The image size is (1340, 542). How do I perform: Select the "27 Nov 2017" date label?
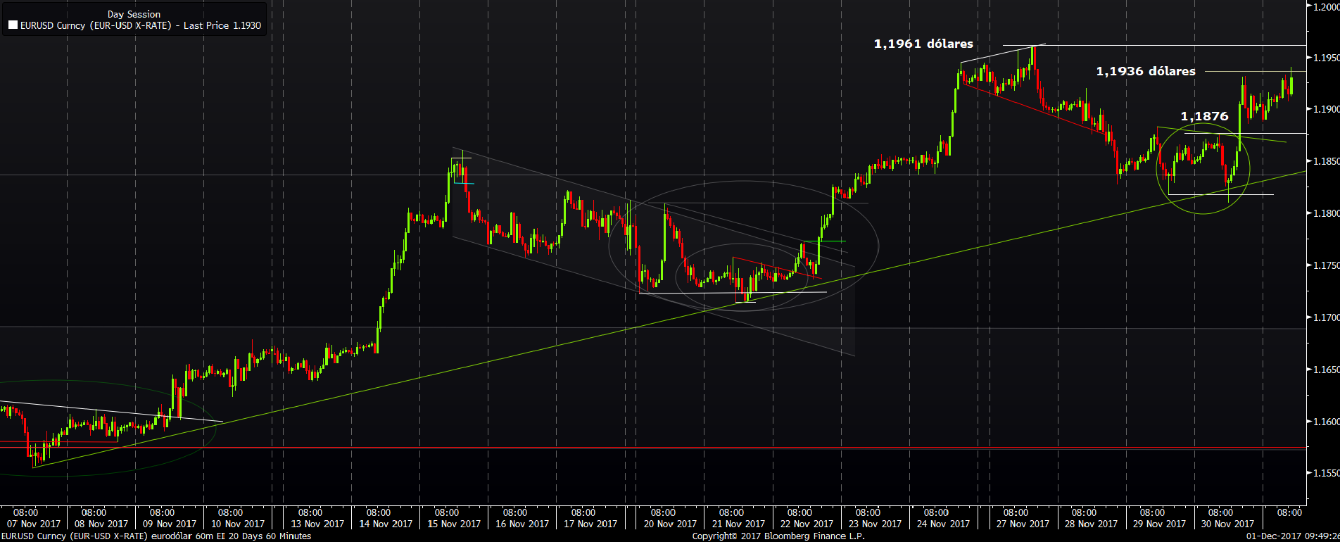1023,524
